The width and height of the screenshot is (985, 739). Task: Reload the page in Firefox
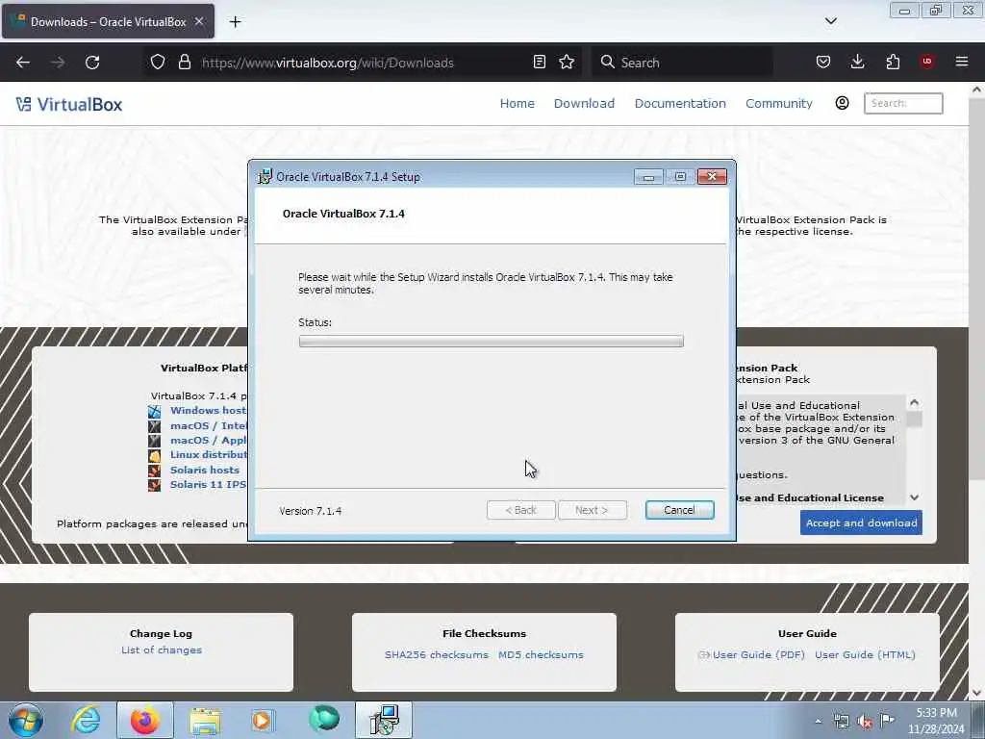(92, 63)
